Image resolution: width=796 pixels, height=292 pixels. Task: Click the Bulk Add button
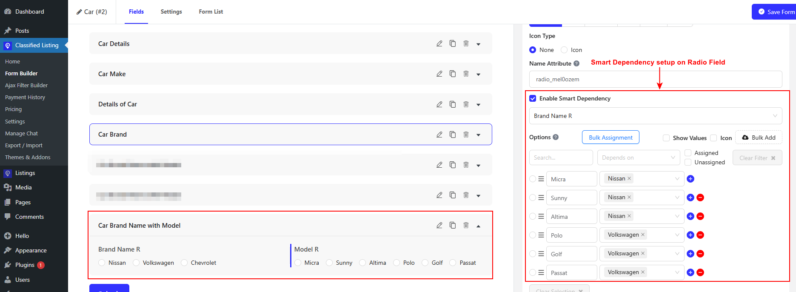point(759,137)
